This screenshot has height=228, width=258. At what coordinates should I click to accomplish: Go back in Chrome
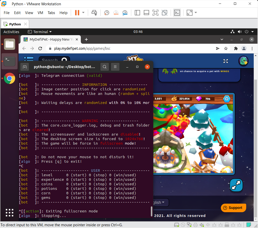point(24,48)
